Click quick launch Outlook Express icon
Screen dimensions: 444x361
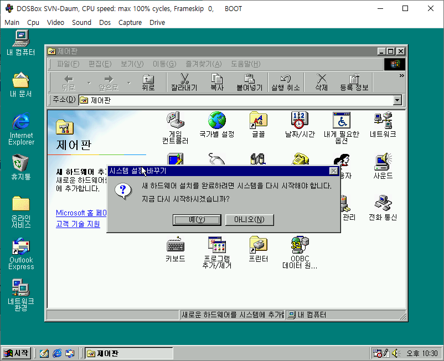tap(70, 353)
